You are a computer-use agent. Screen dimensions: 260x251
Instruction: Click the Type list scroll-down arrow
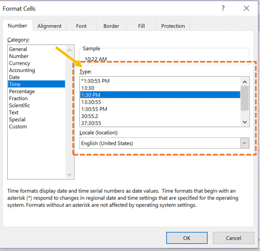(x=245, y=122)
